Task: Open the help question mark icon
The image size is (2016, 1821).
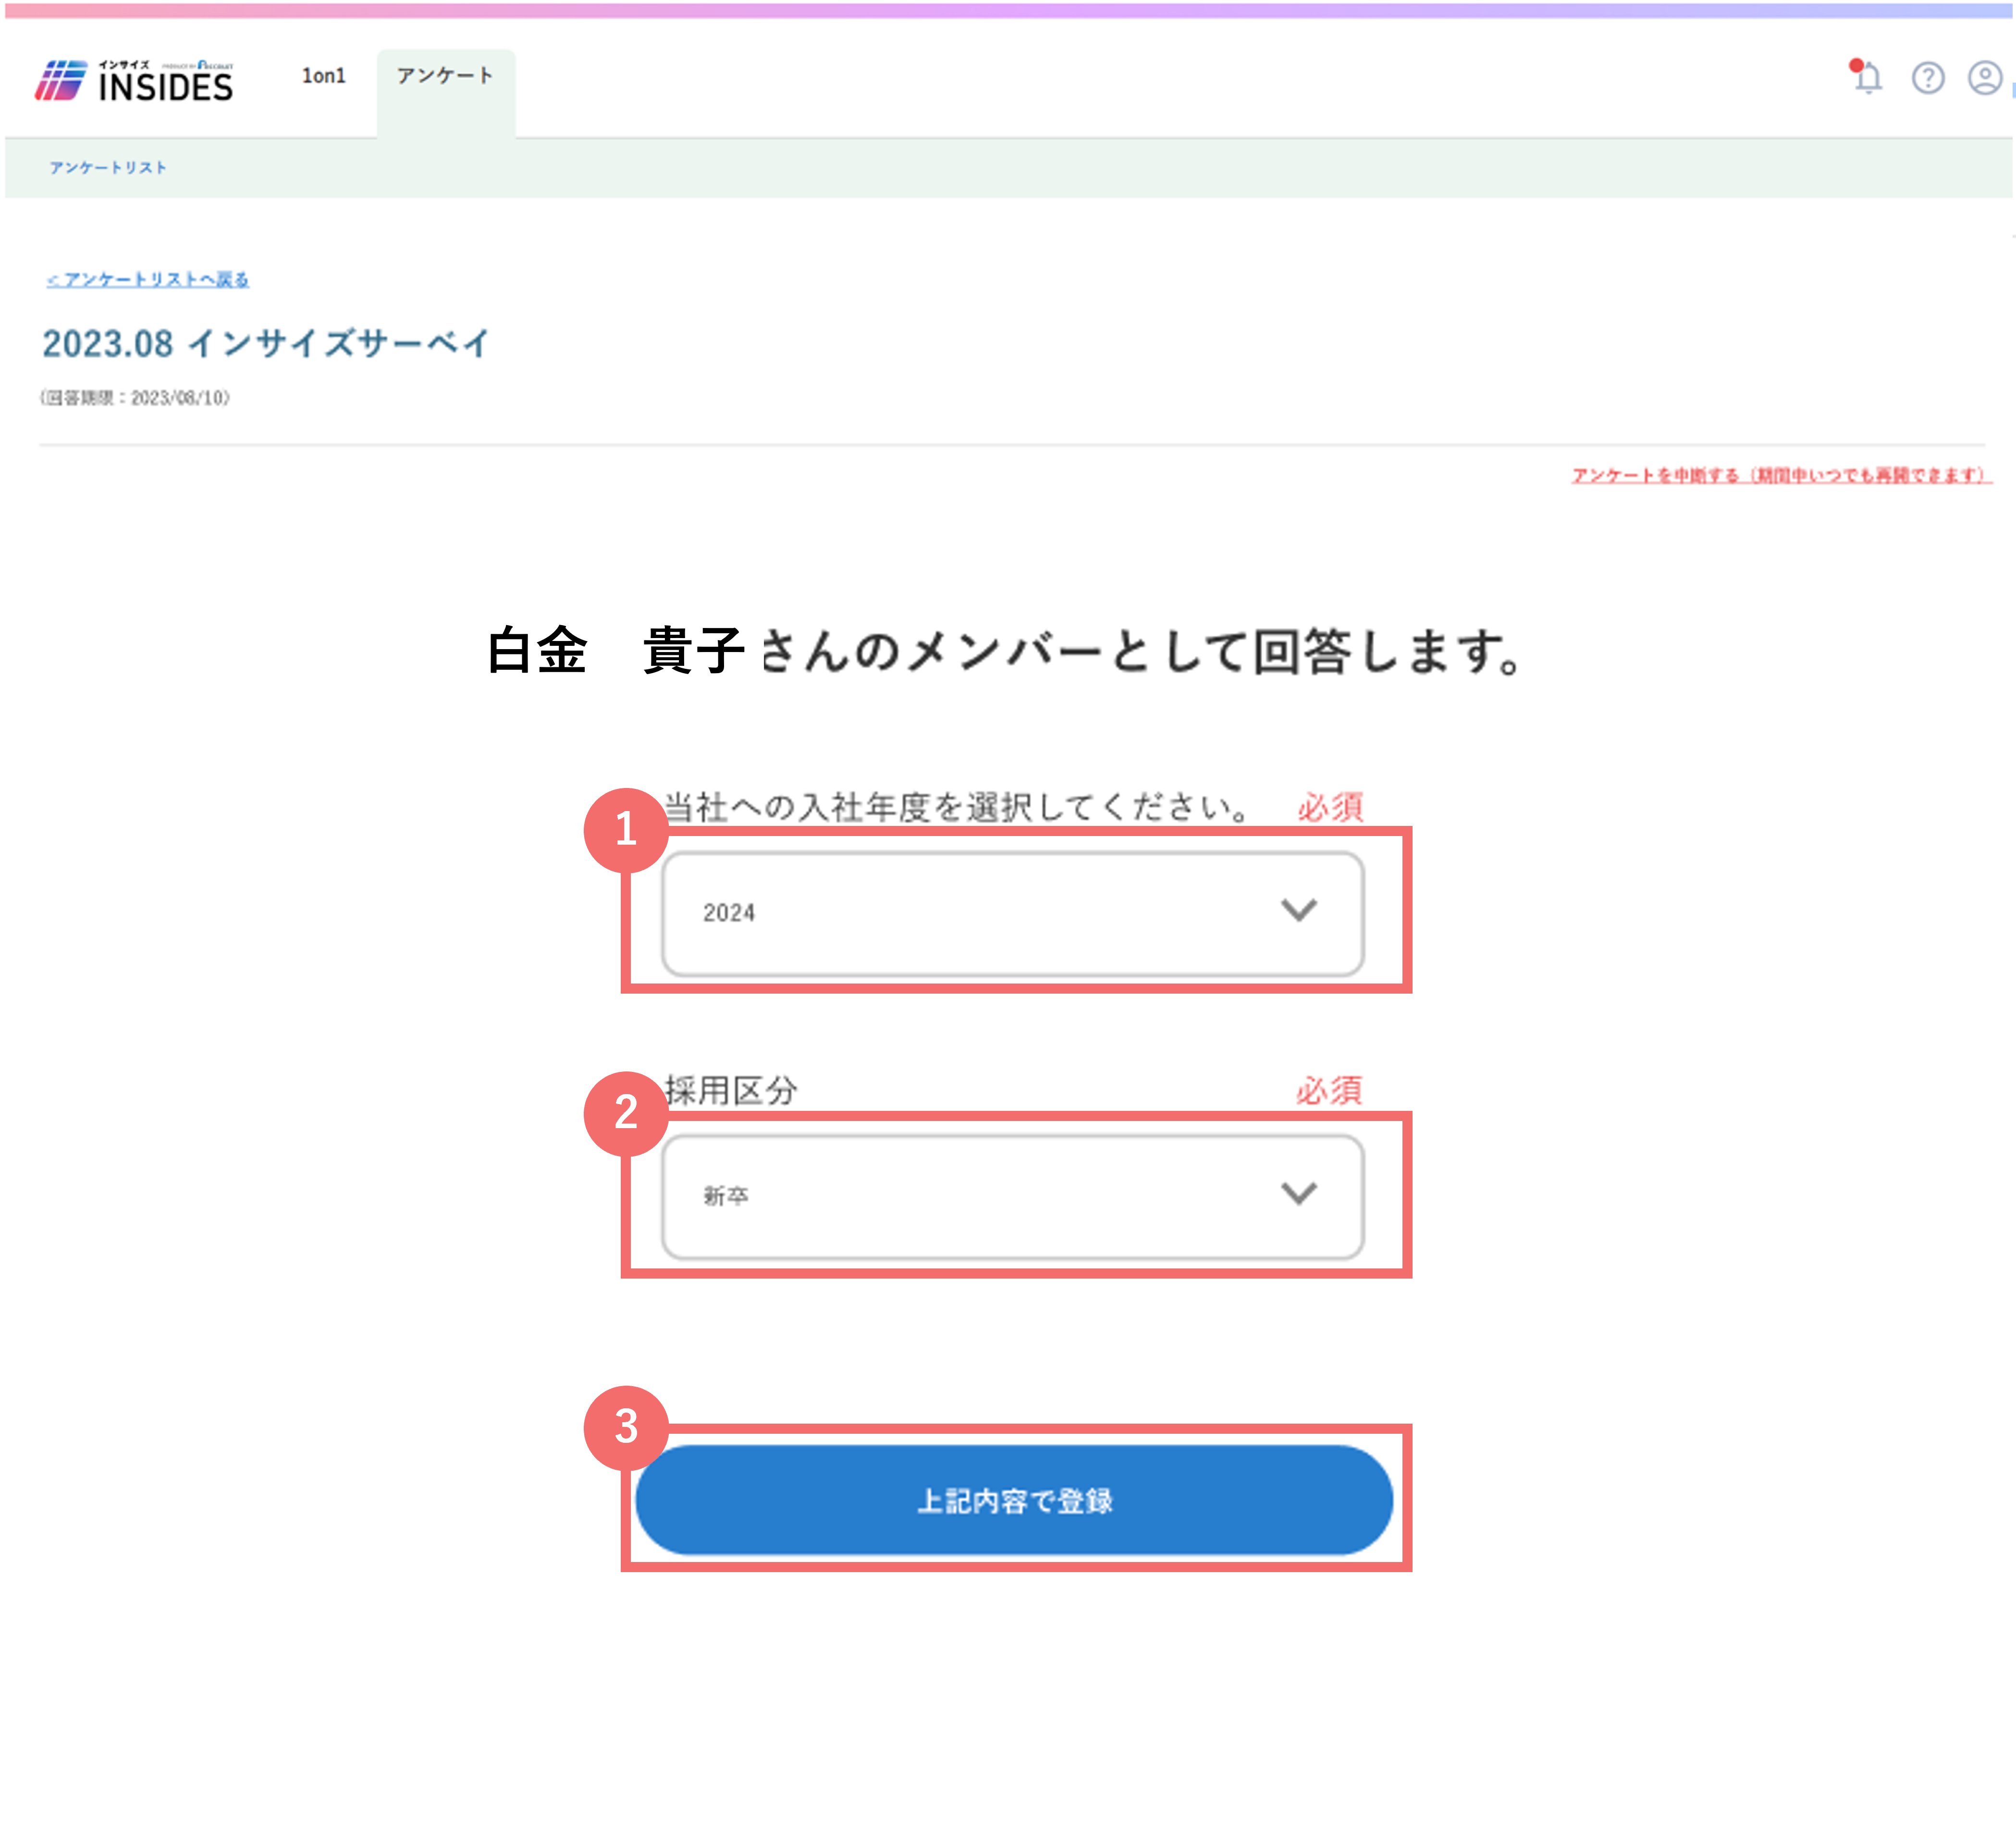Action: [1928, 78]
